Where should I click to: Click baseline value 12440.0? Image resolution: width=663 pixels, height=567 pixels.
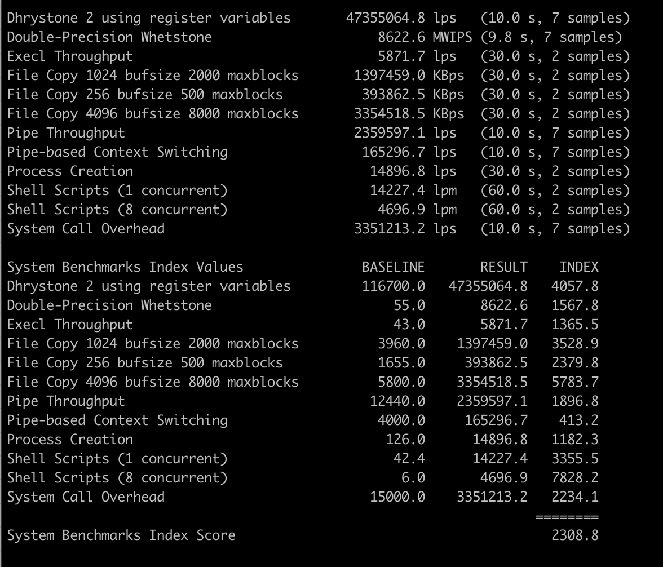(397, 401)
